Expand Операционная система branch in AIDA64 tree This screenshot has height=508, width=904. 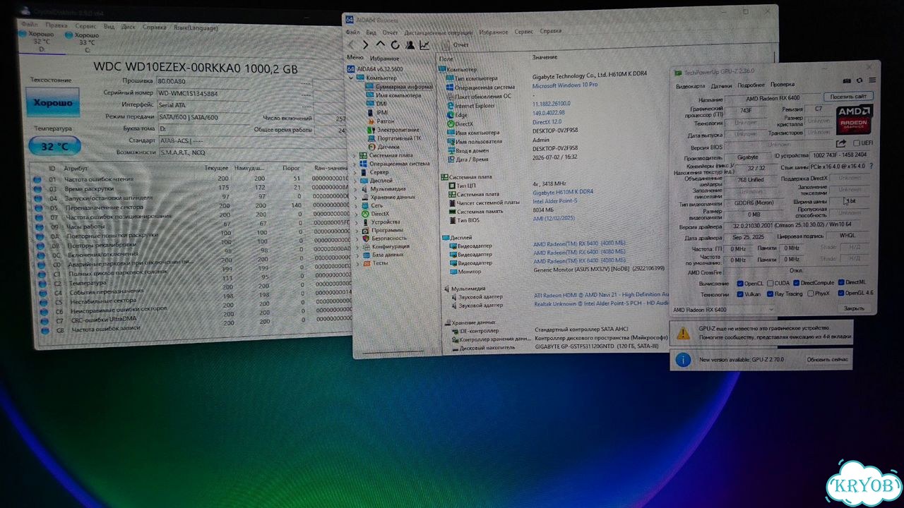(x=355, y=164)
